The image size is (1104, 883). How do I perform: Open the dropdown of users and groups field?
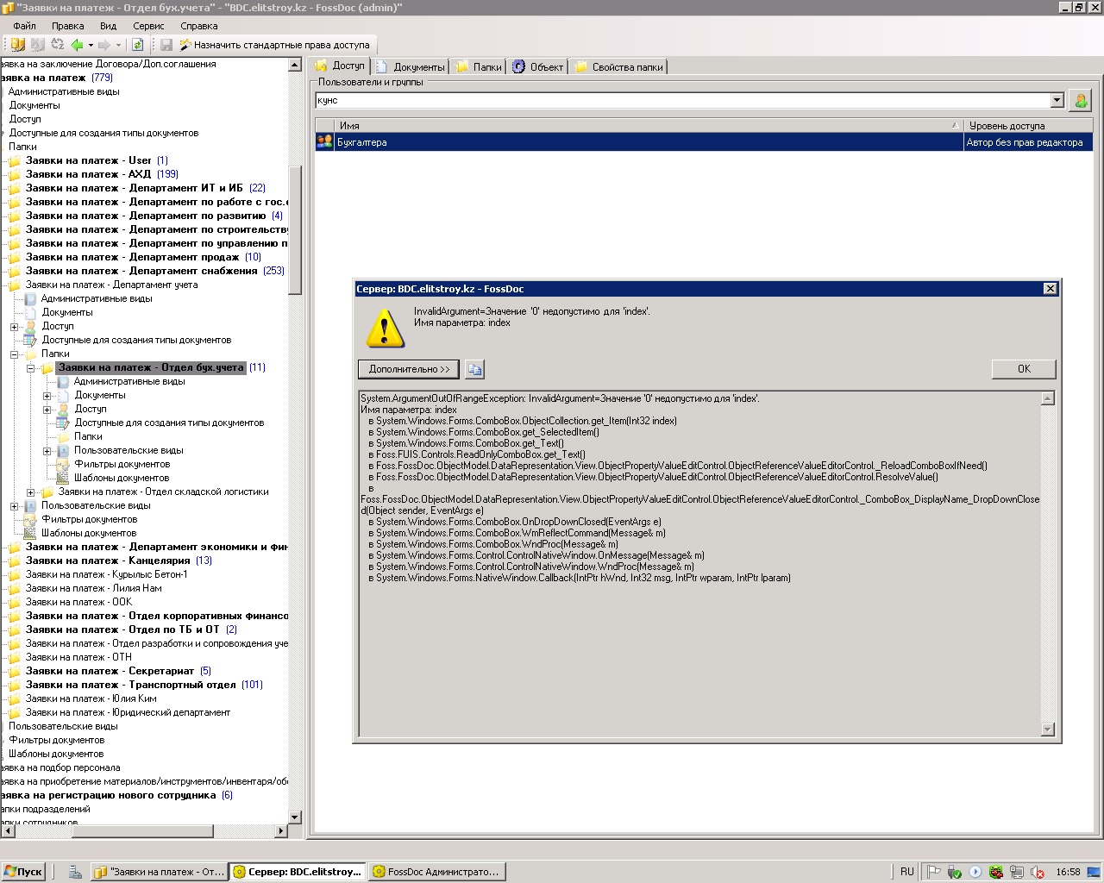pyautogui.click(x=1057, y=101)
